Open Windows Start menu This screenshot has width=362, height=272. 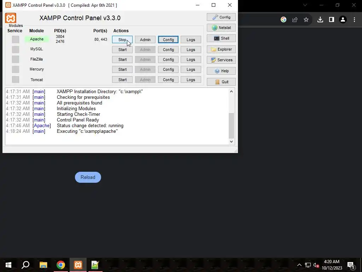pos(8,265)
